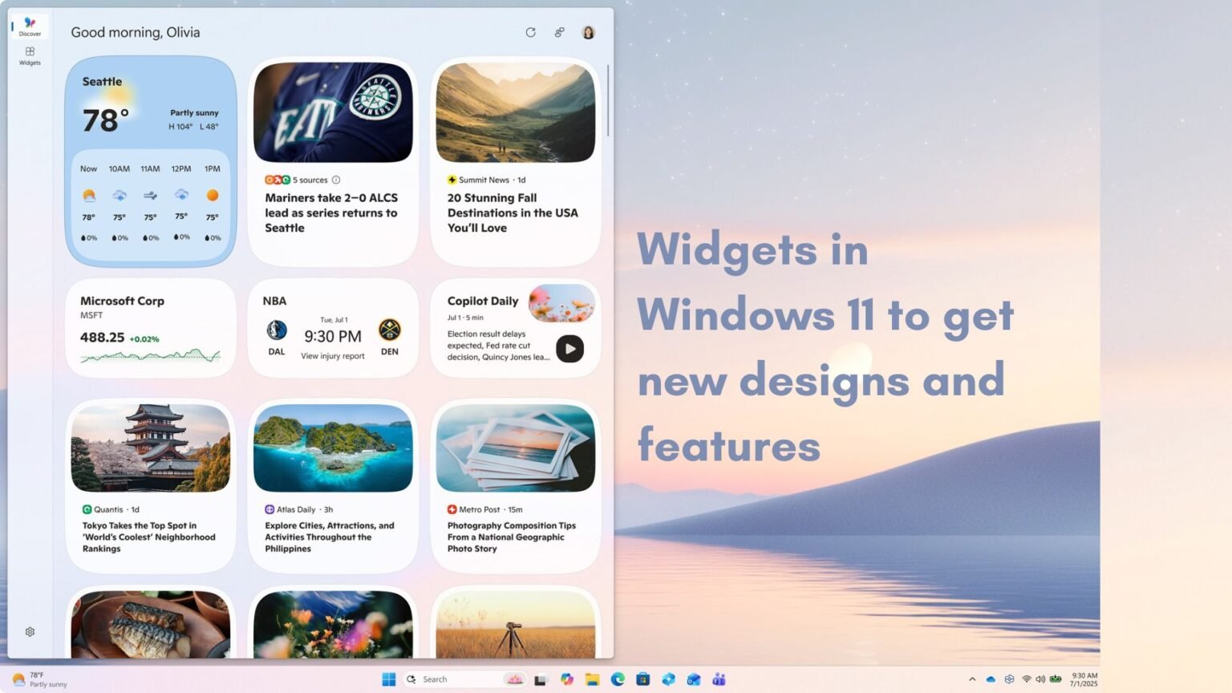Expand hidden system tray icons

pos(973,679)
